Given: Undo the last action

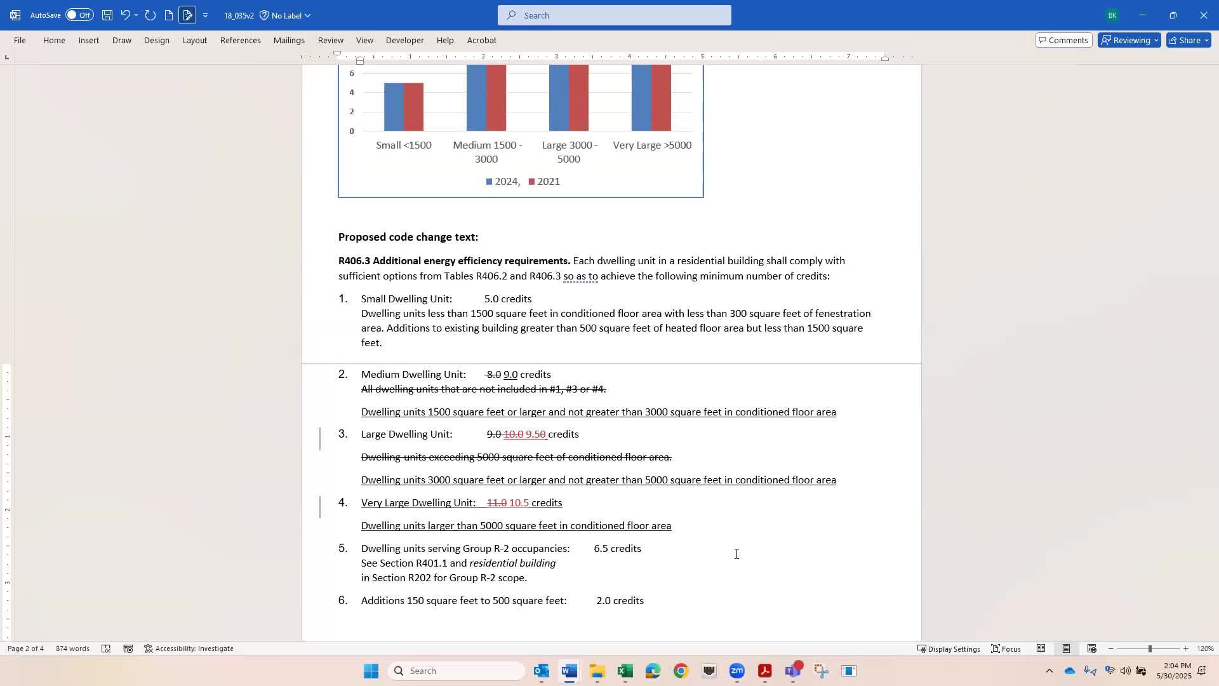Looking at the screenshot, I should click(x=125, y=15).
